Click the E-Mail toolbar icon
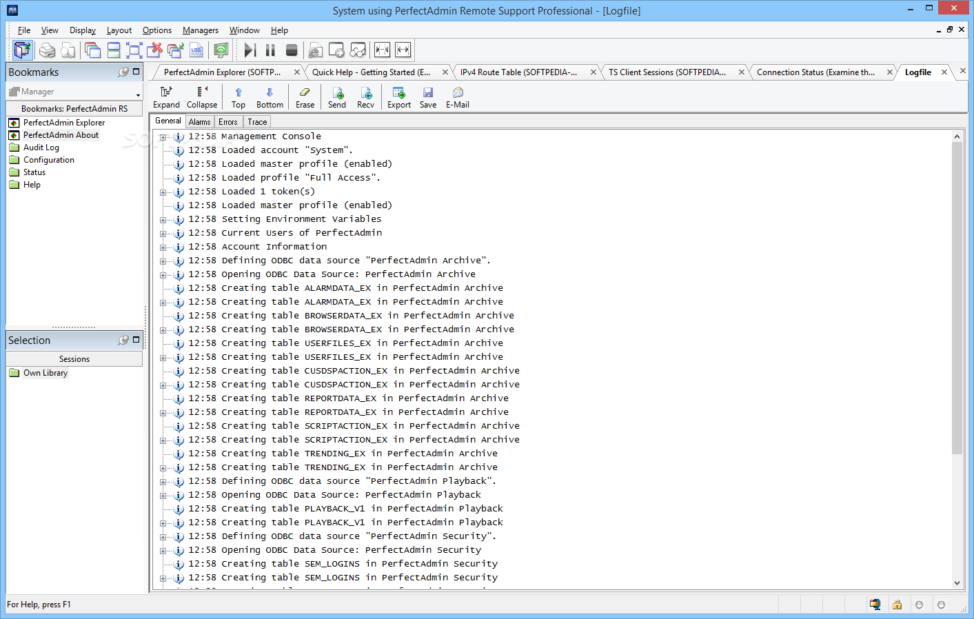Viewport: 974px width, 619px height. coord(458,98)
